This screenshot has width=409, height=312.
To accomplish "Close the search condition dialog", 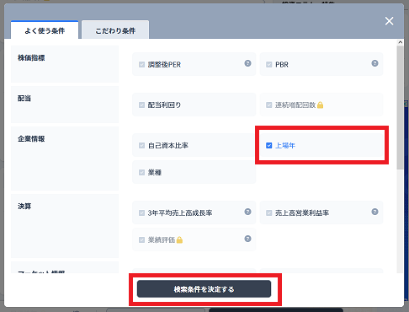I will pyautogui.click(x=389, y=21).
